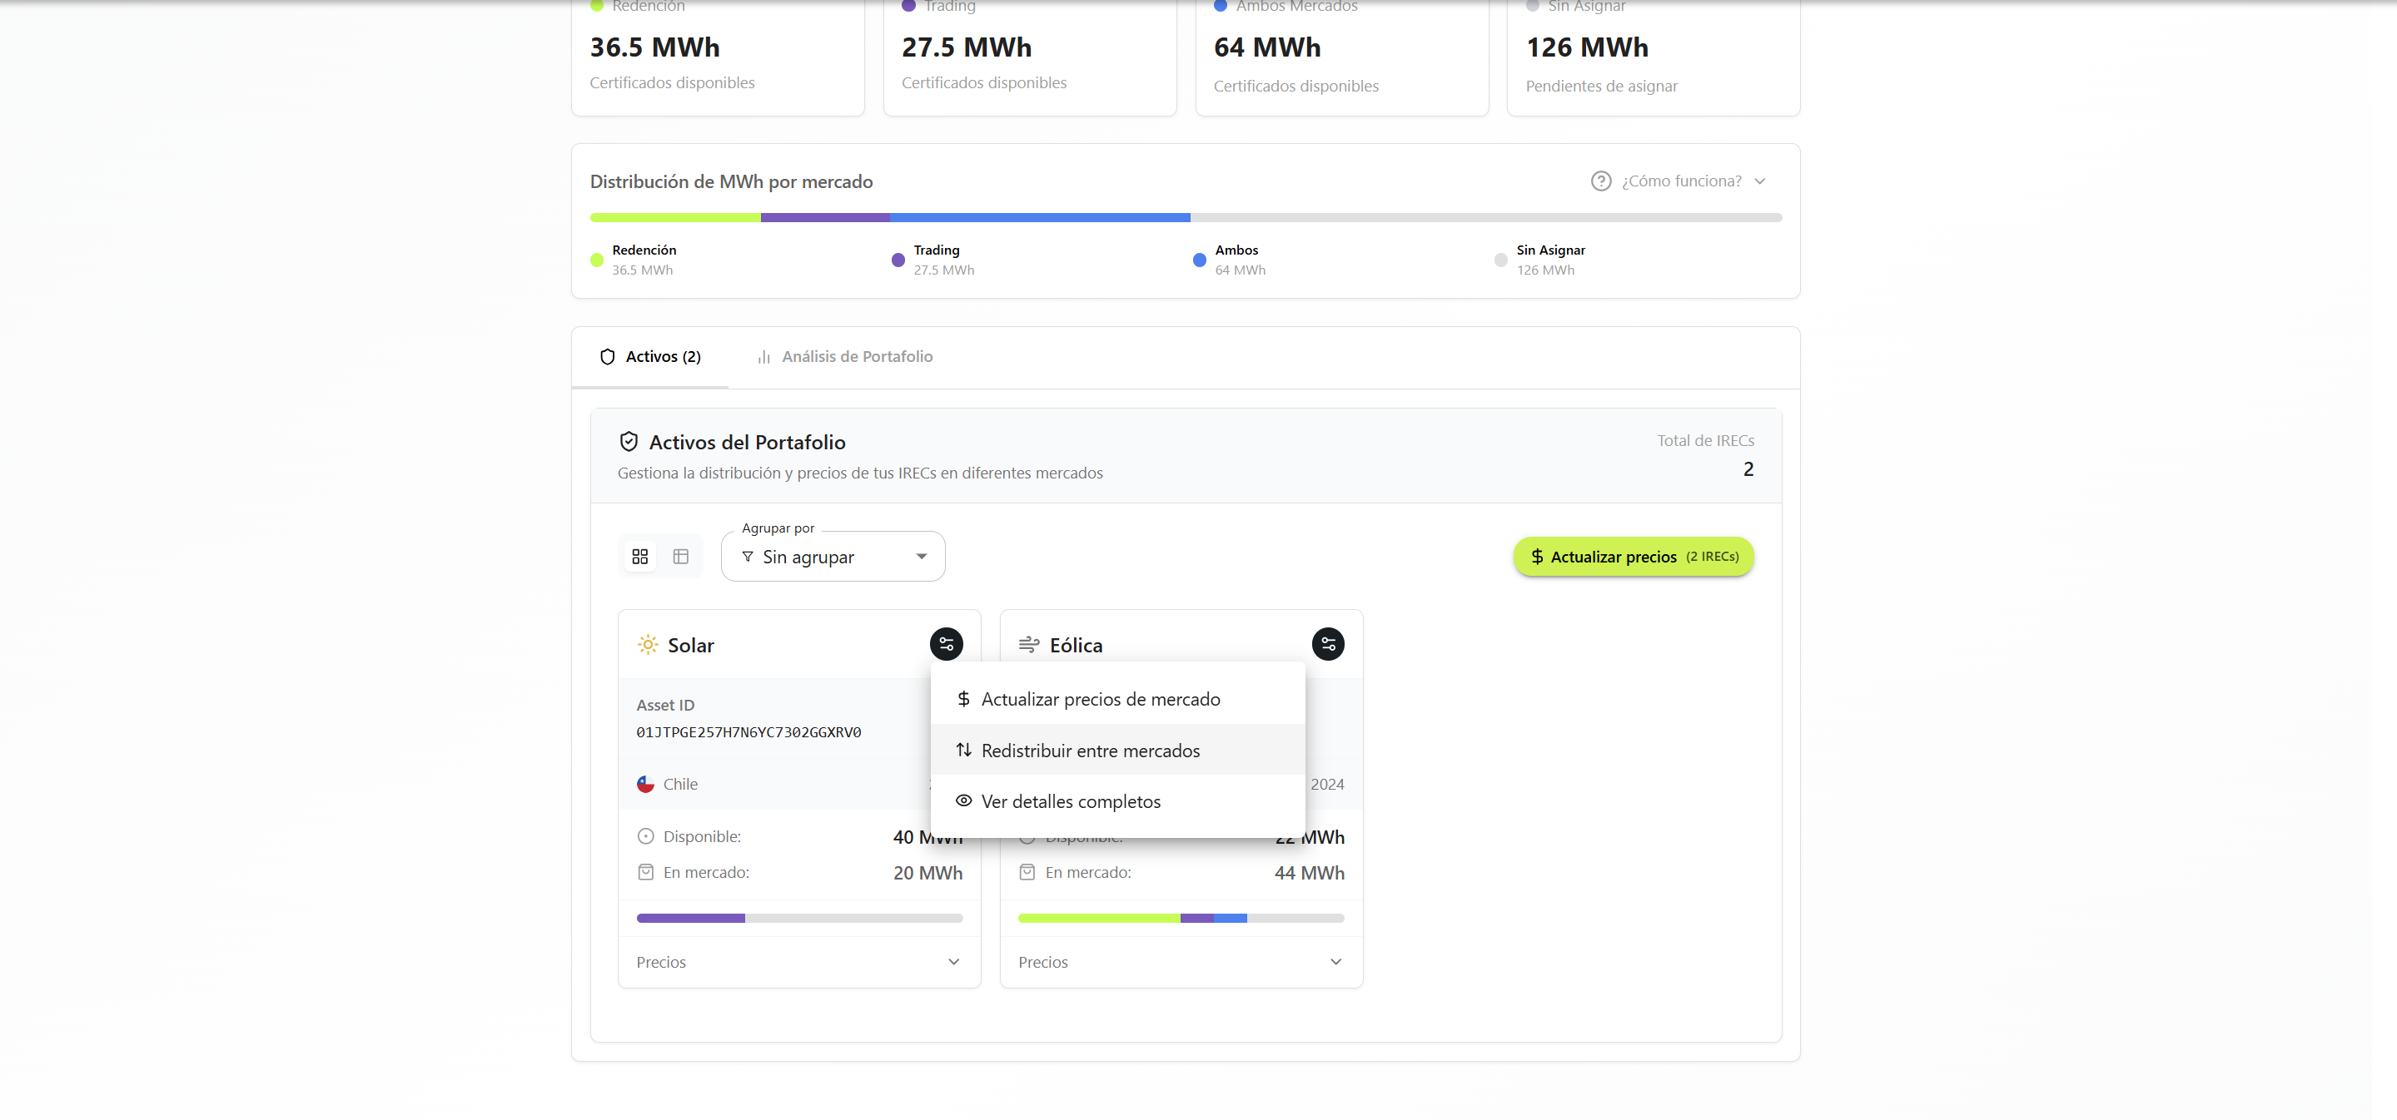The image size is (2397, 1120).
Task: Switch to table view icon
Action: point(680,557)
